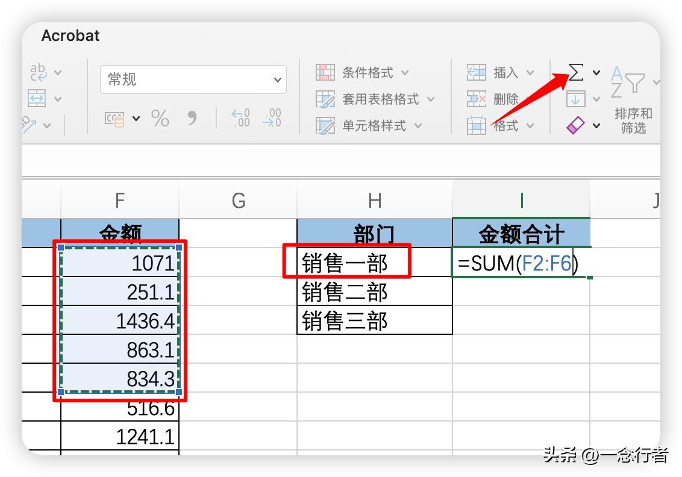Select the cell containing 销售二部
Screen dimensions: 682x477
[374, 292]
